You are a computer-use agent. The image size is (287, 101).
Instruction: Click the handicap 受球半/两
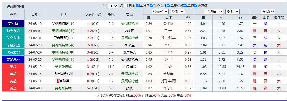point(168,81)
